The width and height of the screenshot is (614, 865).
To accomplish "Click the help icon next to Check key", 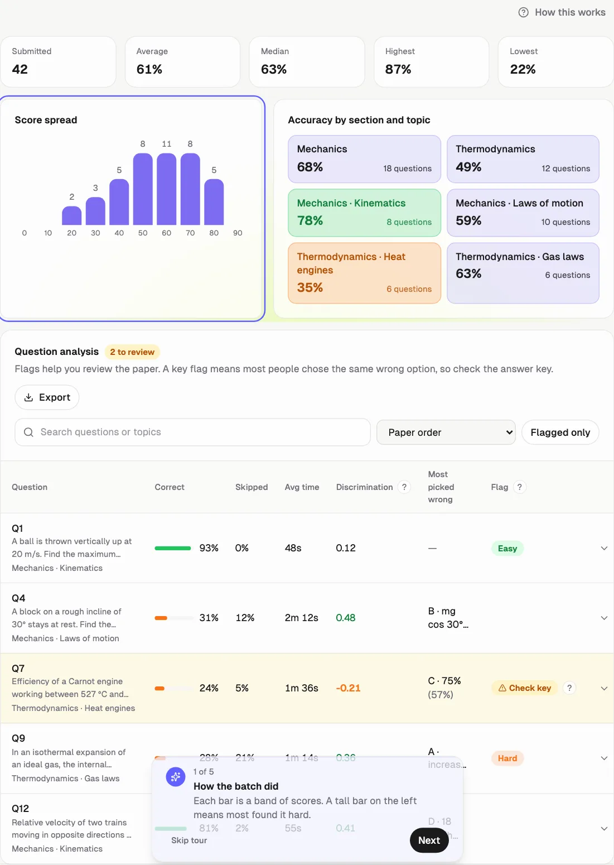I will pos(569,688).
